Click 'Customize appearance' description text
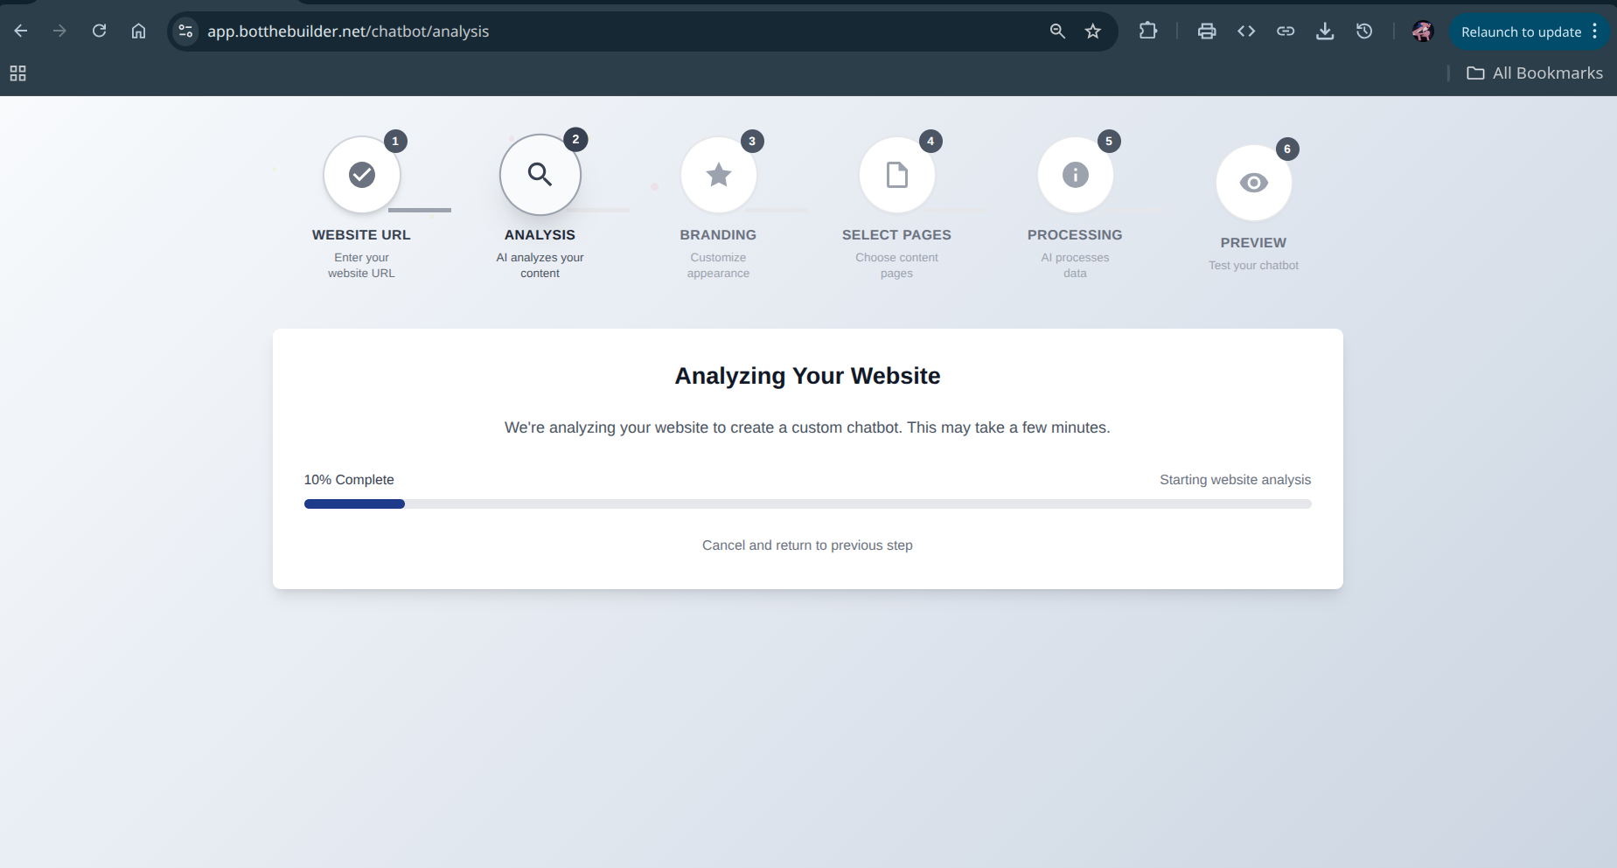Screen dimensions: 1617x868 pyautogui.click(x=718, y=266)
